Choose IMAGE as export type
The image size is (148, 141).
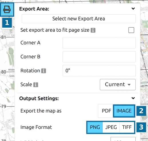click(124, 111)
